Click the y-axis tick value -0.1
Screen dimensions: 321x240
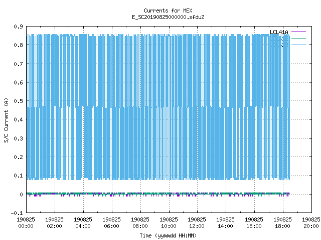coord(17,213)
